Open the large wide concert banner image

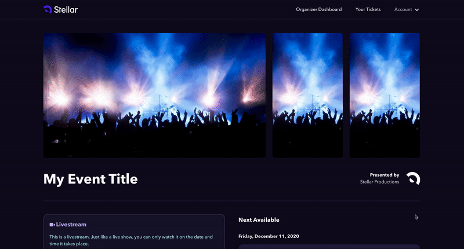(x=154, y=95)
